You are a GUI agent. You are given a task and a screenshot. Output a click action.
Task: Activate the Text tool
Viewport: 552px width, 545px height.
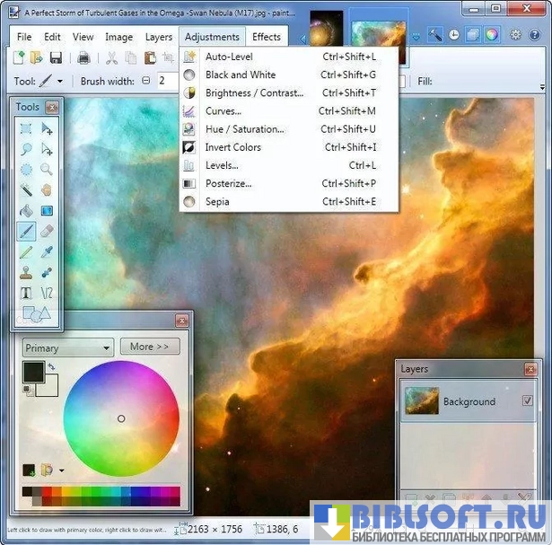27,293
